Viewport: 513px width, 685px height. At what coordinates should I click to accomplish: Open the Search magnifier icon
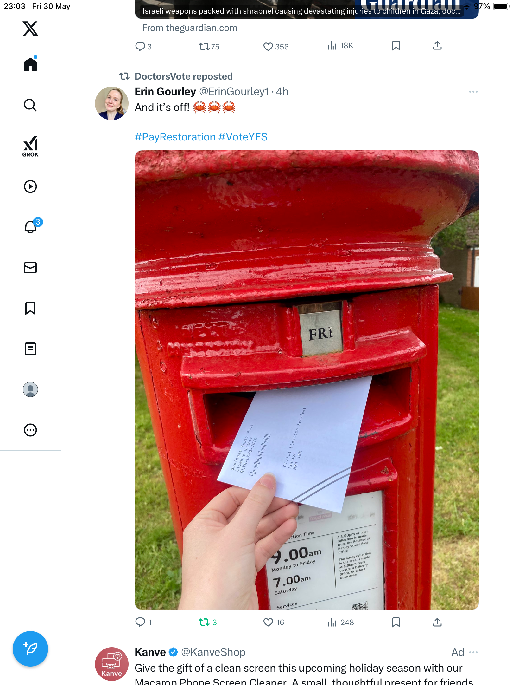[x=30, y=105]
